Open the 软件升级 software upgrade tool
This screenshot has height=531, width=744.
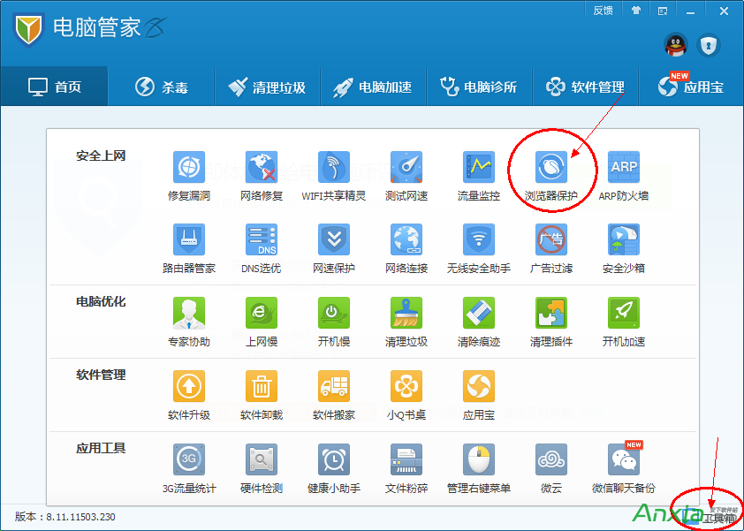[x=189, y=395]
